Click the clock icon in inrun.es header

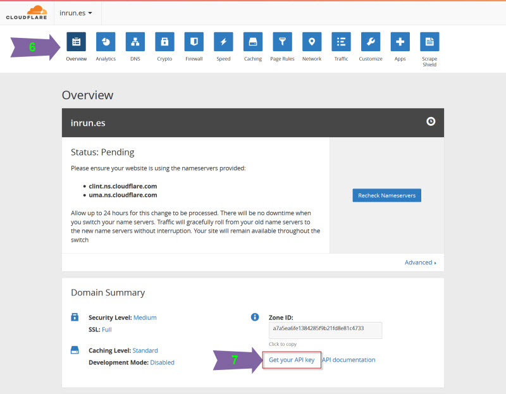tap(431, 121)
